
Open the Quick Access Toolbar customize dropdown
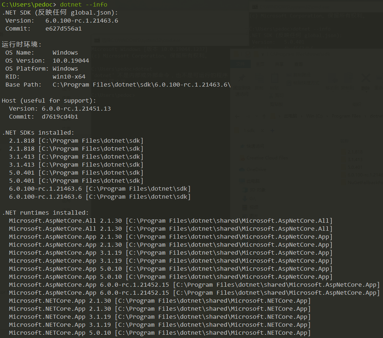click(263, 54)
